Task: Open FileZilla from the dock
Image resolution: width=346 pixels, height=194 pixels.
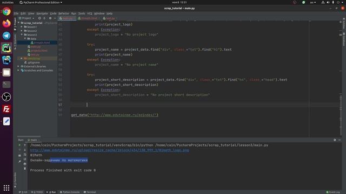Action: click(x=6, y=109)
